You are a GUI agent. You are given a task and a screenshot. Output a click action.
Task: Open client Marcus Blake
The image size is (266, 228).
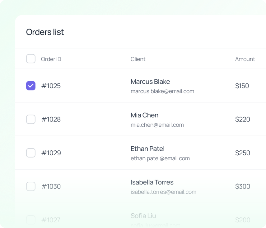click(x=150, y=82)
